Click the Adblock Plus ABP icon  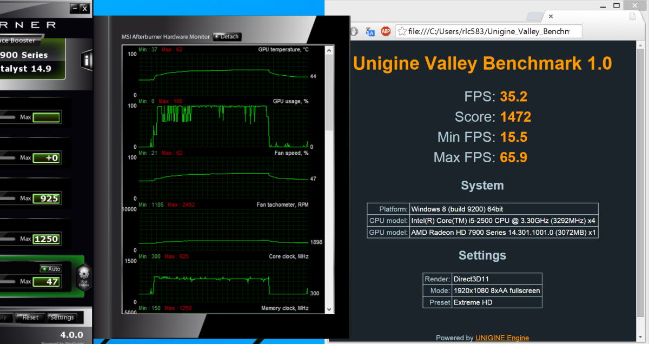386,31
